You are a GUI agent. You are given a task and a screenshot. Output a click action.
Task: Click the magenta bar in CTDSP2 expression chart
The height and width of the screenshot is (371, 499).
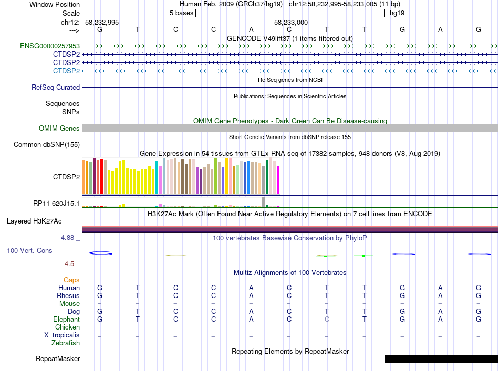tap(278, 181)
